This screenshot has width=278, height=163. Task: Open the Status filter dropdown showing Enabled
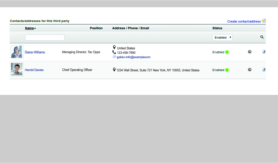(222, 38)
